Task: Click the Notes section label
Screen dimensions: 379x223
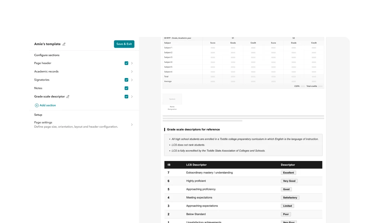Action: [x=38, y=88]
